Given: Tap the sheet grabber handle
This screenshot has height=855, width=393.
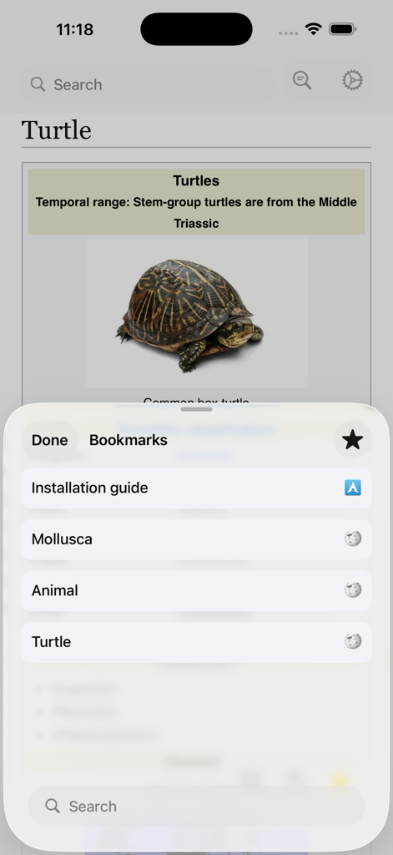Looking at the screenshot, I should click(196, 409).
